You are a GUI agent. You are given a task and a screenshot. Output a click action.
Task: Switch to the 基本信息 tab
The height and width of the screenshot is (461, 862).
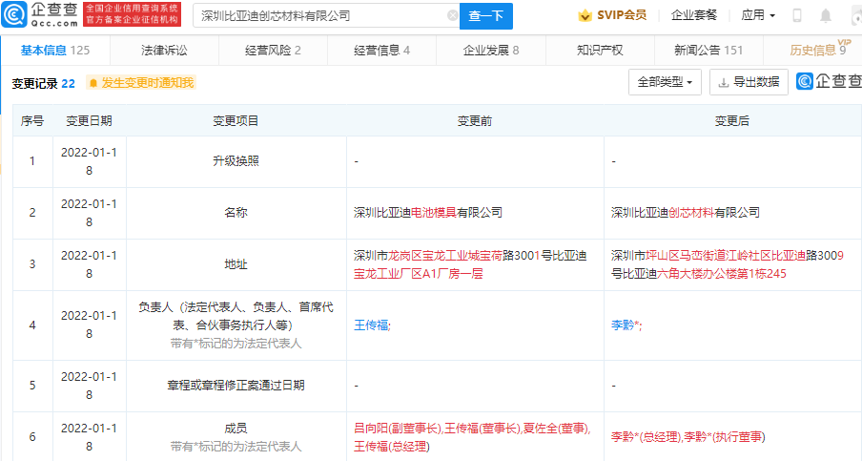point(55,51)
